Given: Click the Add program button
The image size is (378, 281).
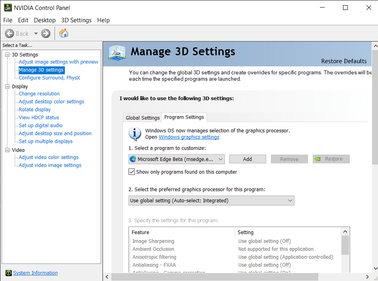Looking at the screenshot, I should tap(247, 159).
